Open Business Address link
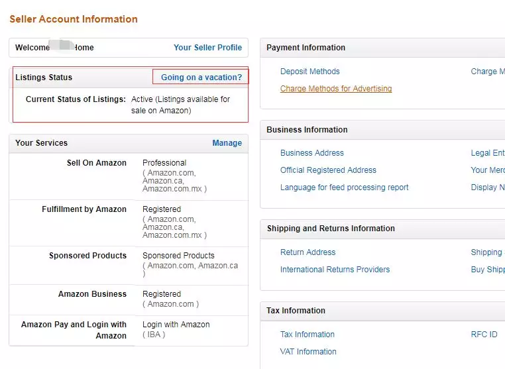Viewport: 505px width, 369px height. coord(311,153)
